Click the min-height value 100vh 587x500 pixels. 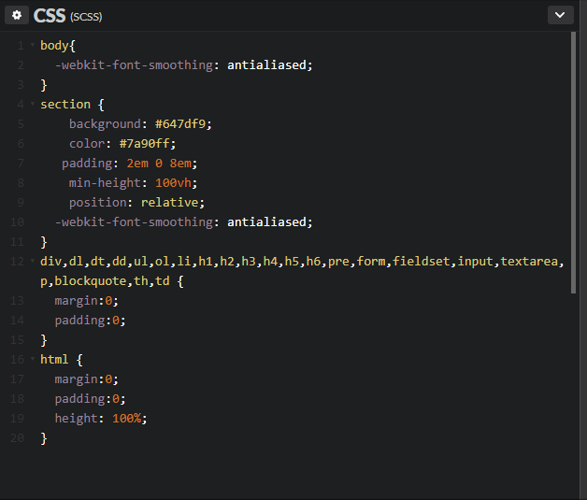[173, 182]
